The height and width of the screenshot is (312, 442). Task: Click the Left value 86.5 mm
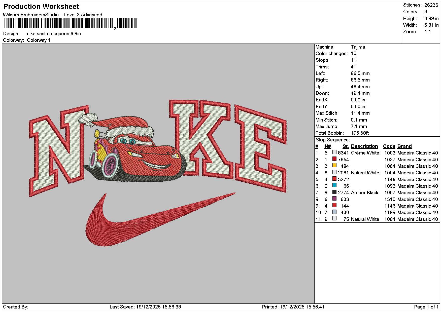tap(360, 73)
